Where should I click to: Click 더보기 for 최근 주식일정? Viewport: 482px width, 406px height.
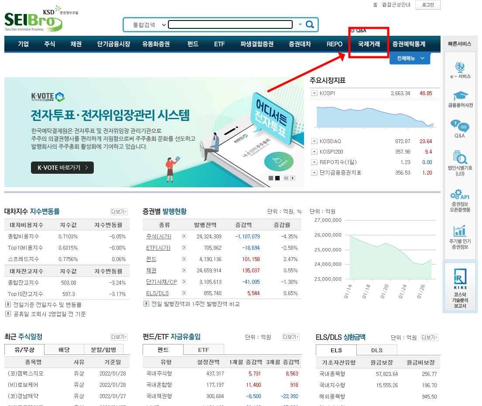click(x=119, y=337)
